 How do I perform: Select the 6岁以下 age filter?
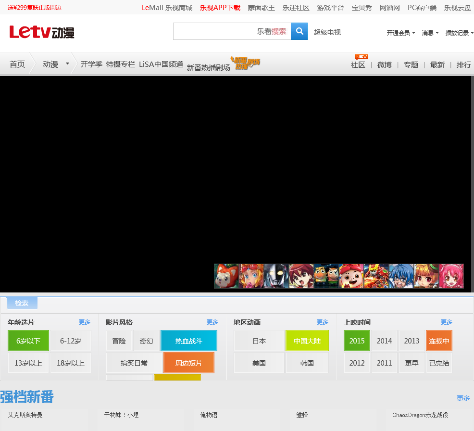click(x=28, y=341)
